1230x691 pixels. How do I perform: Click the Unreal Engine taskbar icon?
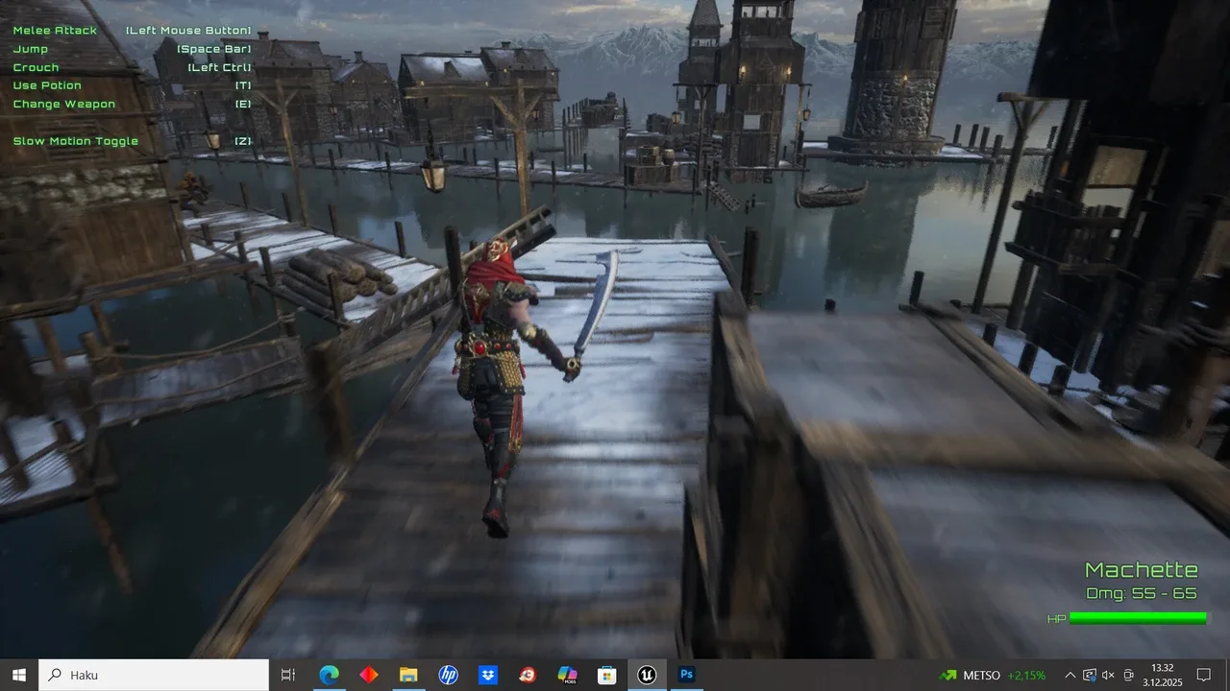click(x=647, y=675)
